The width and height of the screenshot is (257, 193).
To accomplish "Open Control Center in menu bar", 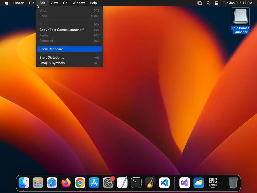I will tap(217, 3).
